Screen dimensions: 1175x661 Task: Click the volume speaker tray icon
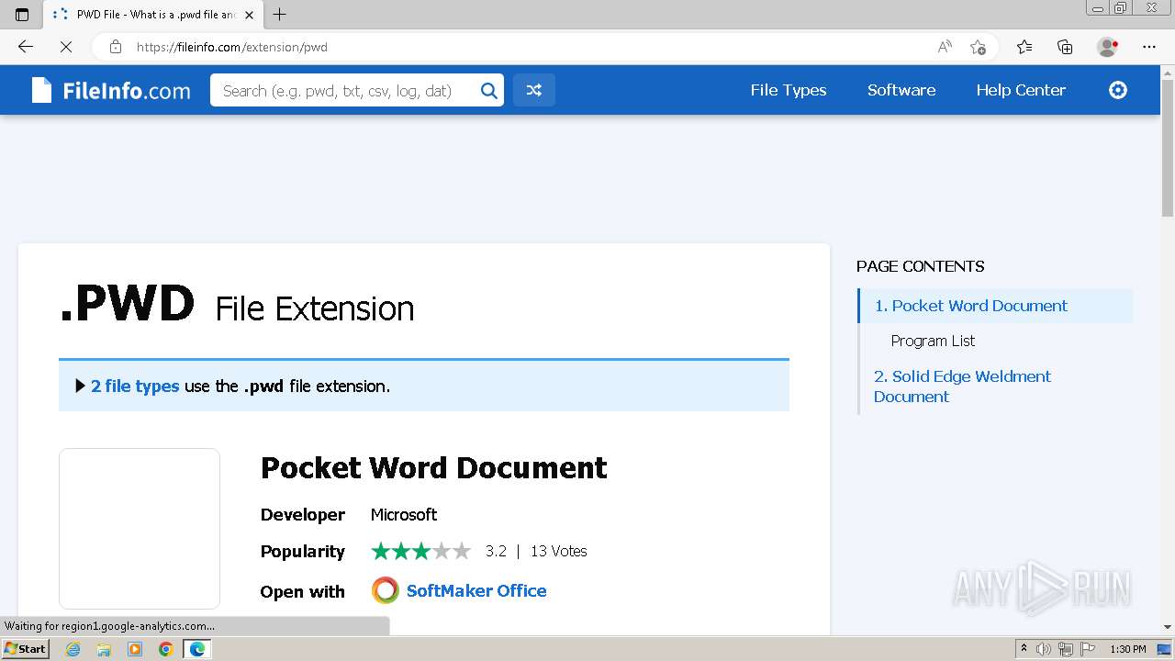coord(1044,649)
